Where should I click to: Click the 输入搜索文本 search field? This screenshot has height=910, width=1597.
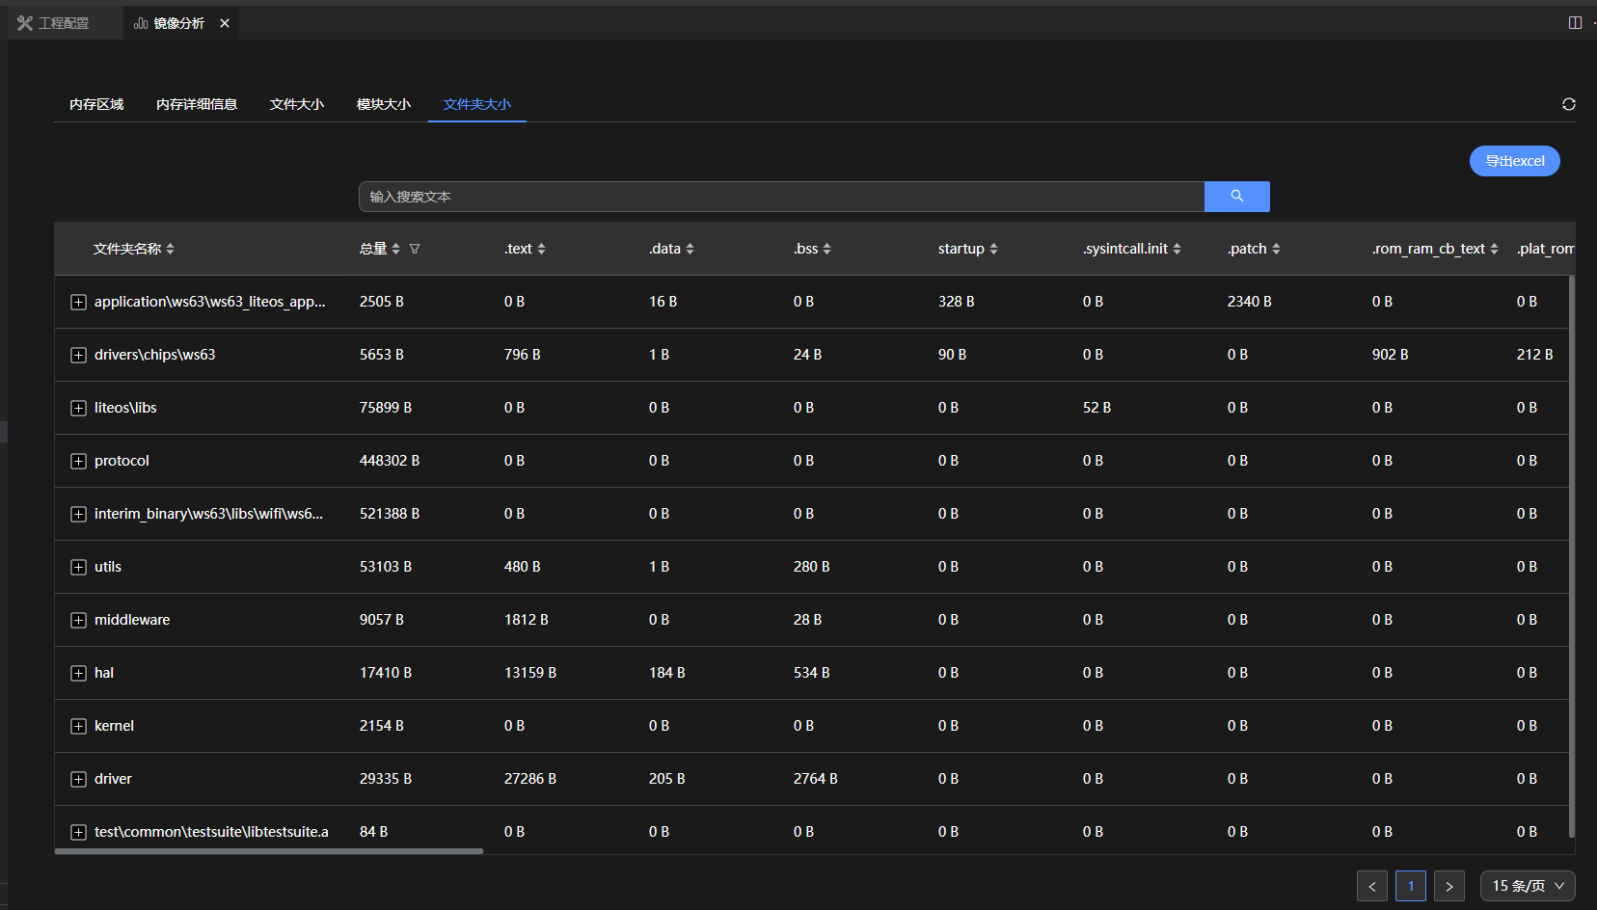tap(781, 197)
